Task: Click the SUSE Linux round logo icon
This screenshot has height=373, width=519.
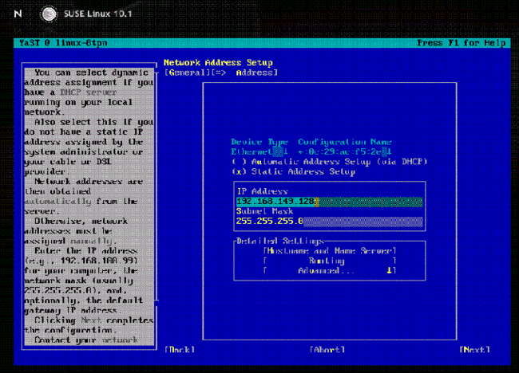Action: (49, 14)
